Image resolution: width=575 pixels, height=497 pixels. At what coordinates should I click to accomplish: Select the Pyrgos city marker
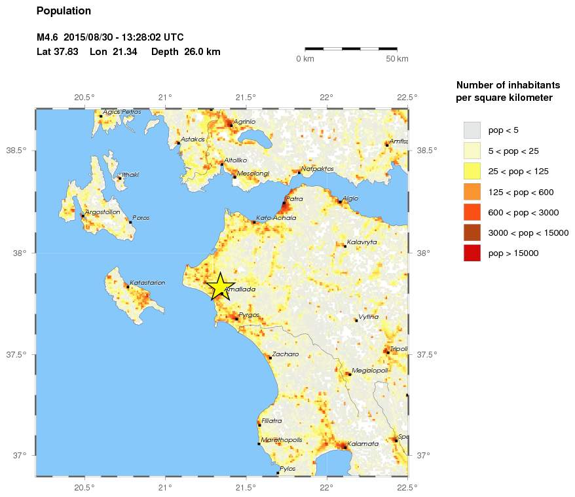[x=236, y=319]
